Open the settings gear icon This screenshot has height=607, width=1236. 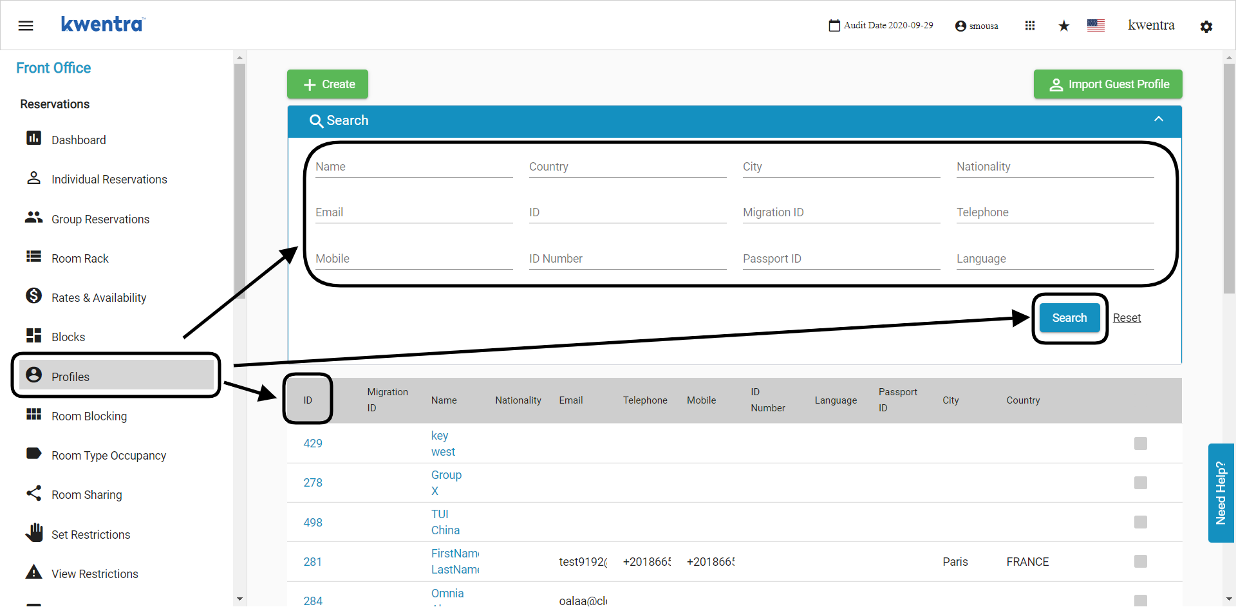click(1206, 26)
